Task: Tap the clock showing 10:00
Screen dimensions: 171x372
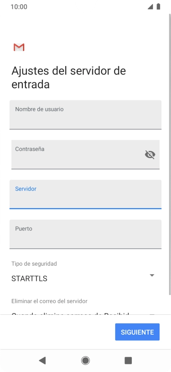Action: coord(19,7)
